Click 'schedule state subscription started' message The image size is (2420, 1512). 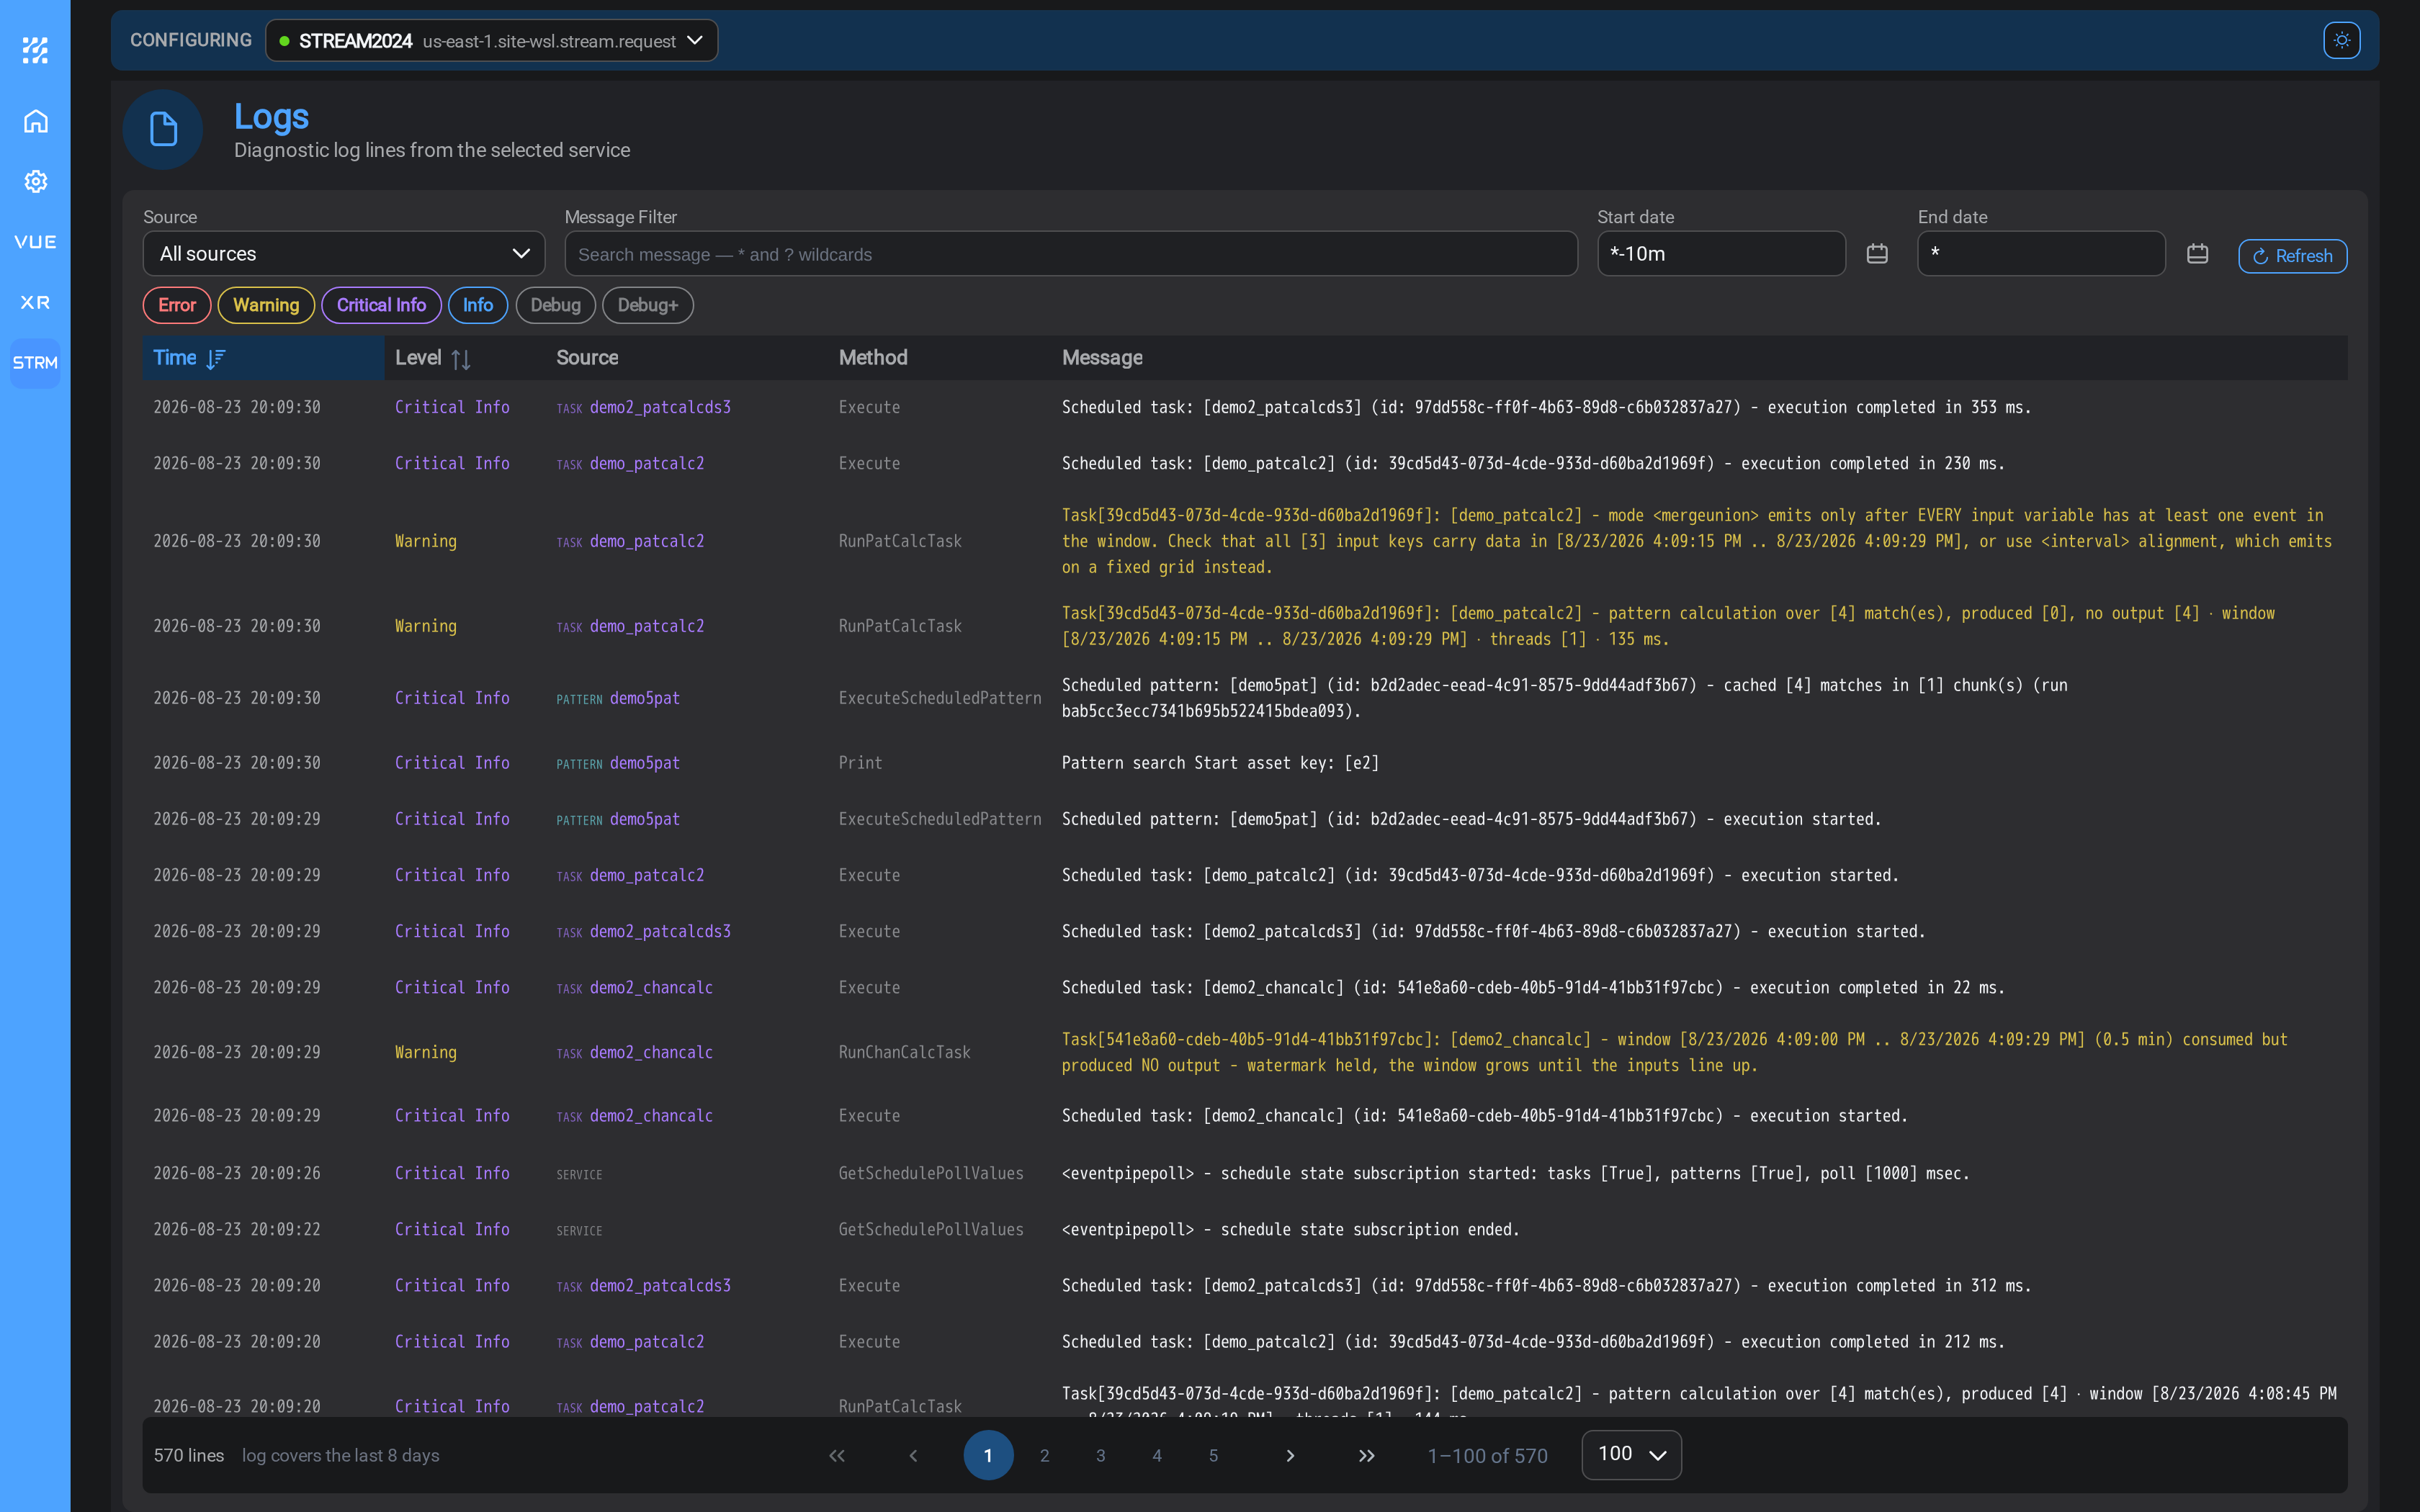point(1515,1173)
